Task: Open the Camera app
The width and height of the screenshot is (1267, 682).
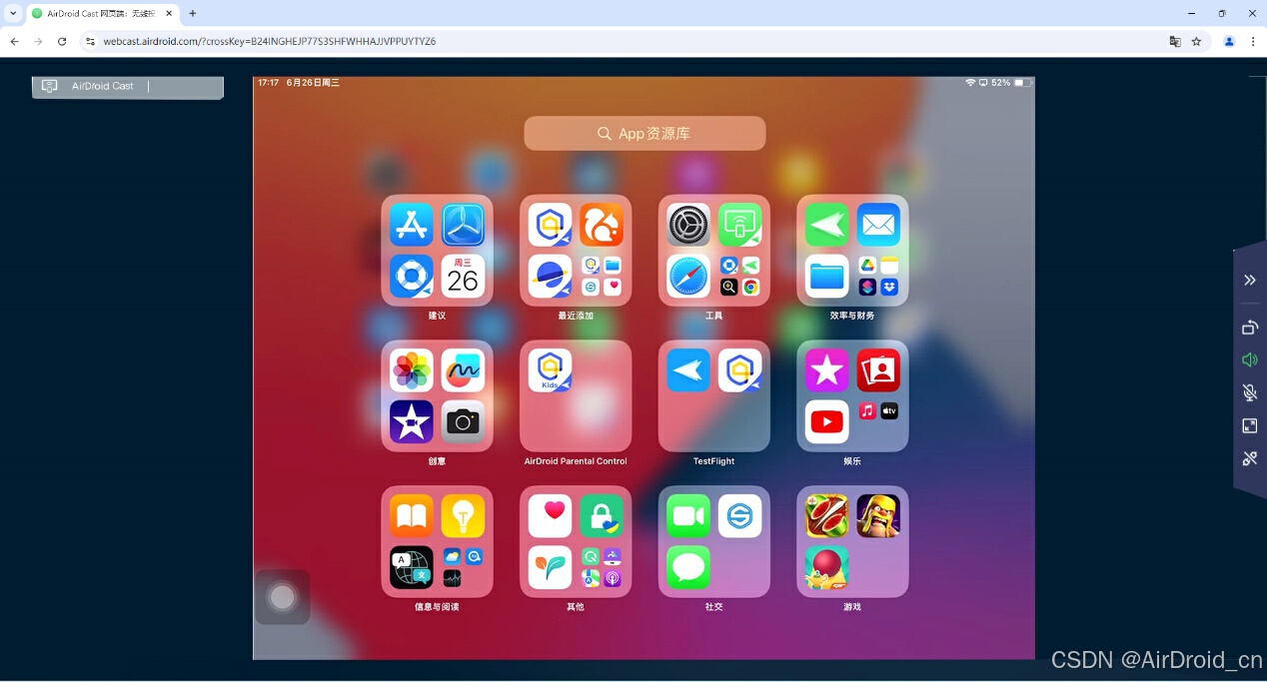Action: 463,422
